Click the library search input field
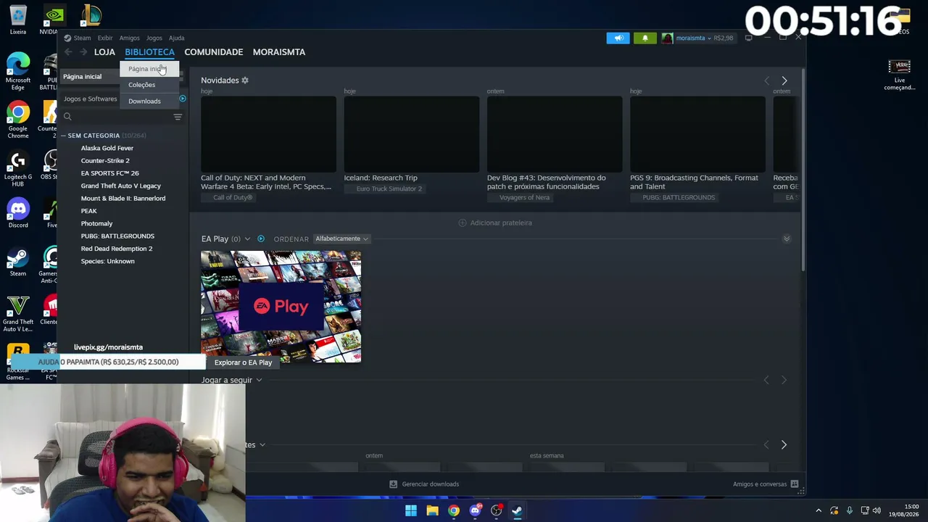Image resolution: width=928 pixels, height=522 pixels. (x=122, y=117)
